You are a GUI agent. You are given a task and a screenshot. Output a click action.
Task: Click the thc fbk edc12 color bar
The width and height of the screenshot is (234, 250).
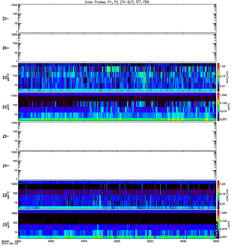pos(218,195)
